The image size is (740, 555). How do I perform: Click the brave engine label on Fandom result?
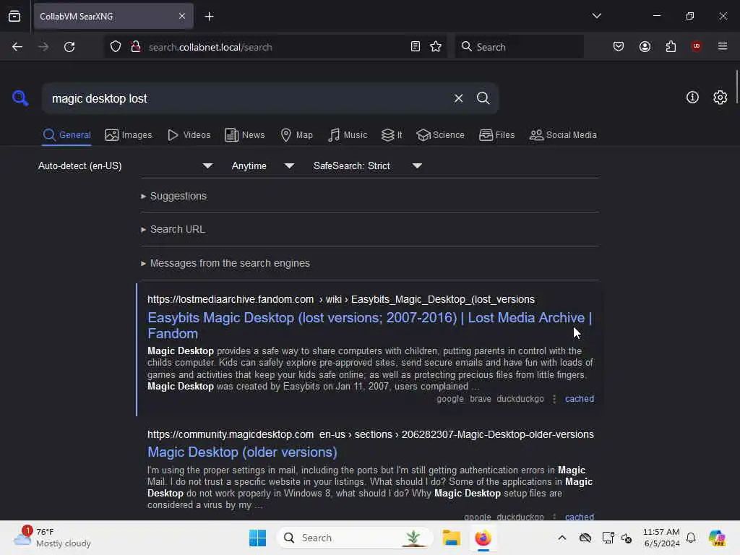coord(480,399)
